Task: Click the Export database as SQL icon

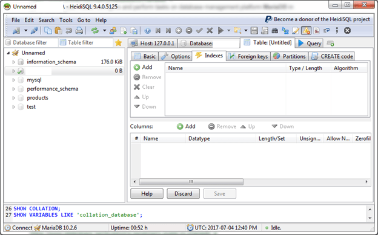Action: [x=124, y=31]
